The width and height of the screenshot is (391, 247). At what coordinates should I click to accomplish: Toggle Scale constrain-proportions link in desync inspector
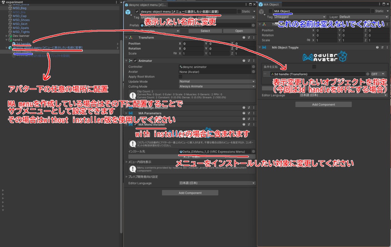(175, 53)
